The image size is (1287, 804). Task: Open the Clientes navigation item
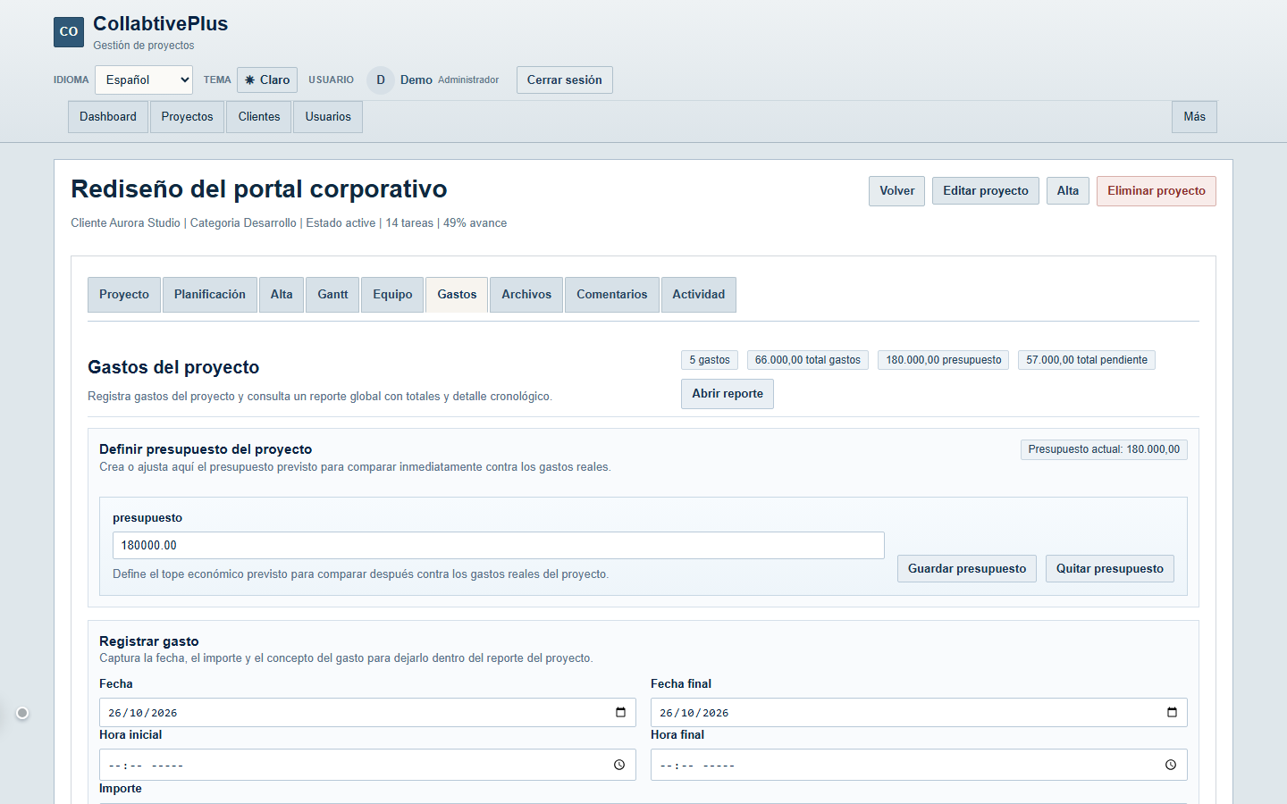coord(259,117)
